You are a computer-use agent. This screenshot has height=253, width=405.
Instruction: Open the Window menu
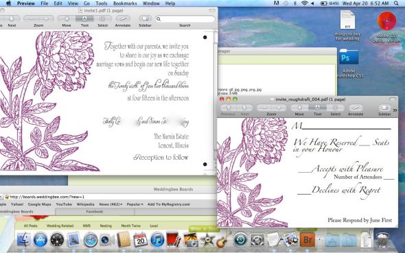coord(151,3)
